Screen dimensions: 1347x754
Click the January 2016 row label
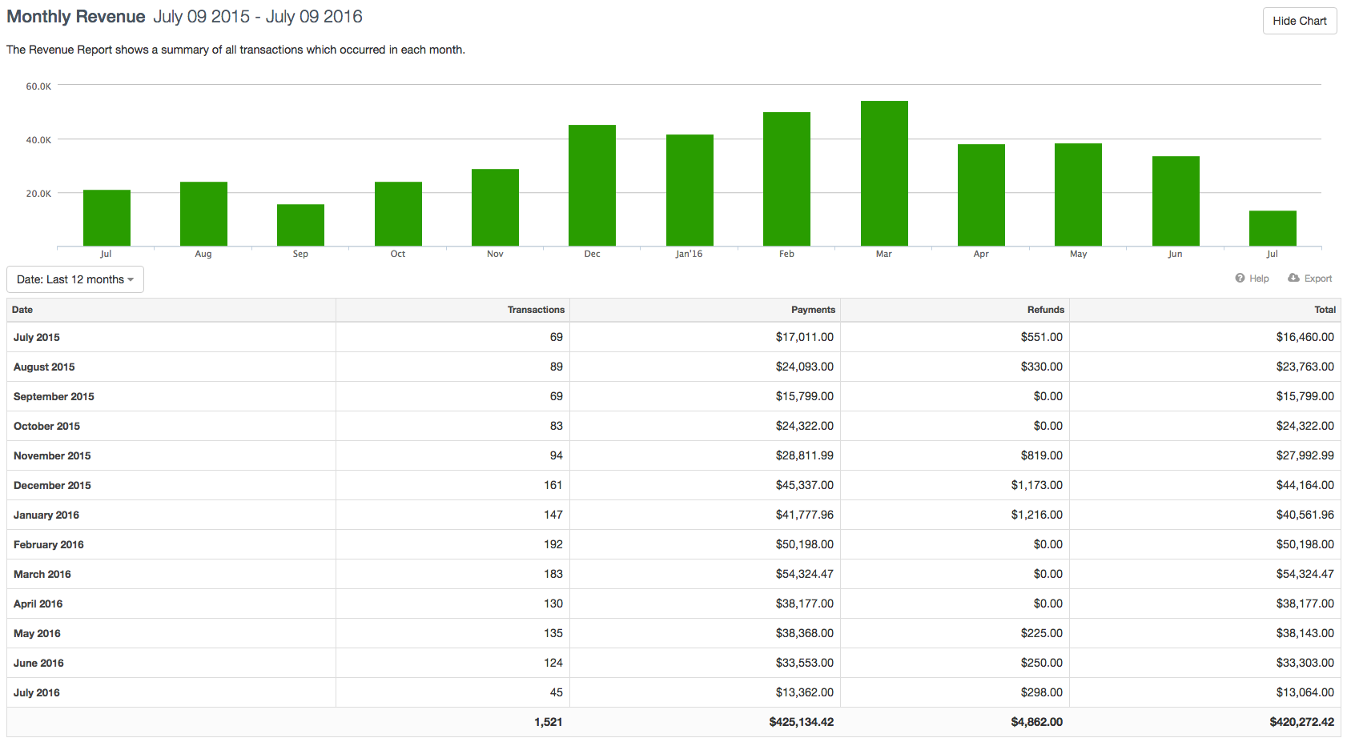(x=46, y=515)
